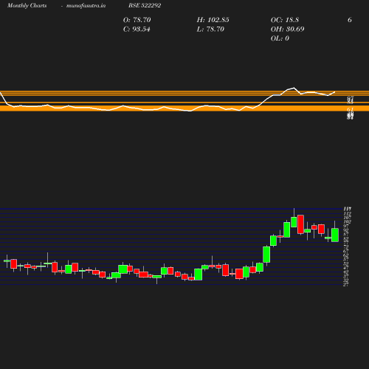This screenshot has height=369, width=369.
Task: Click the thick orange indicator band
Action: click(184, 108)
